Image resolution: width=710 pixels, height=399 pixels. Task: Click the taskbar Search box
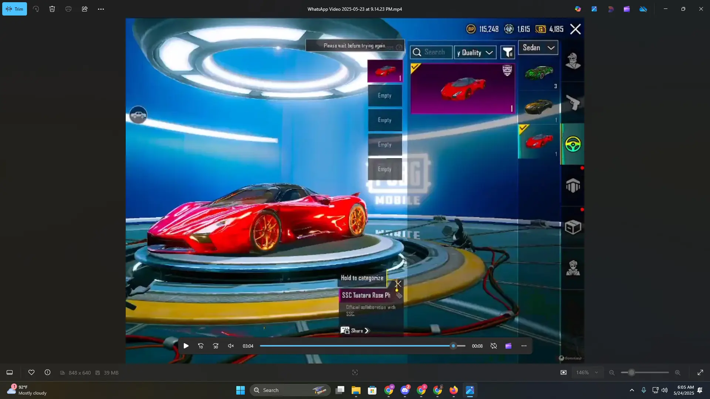tap(290, 390)
